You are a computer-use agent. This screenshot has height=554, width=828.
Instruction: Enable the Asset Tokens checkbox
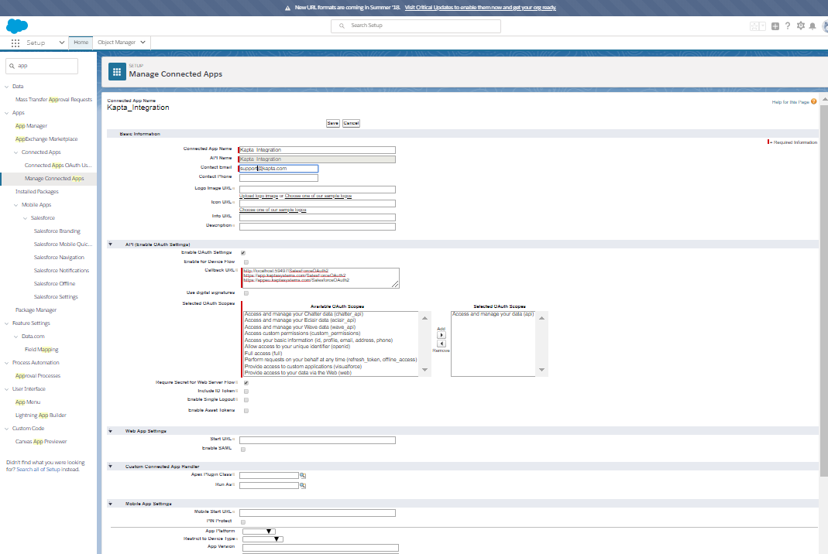point(246,411)
